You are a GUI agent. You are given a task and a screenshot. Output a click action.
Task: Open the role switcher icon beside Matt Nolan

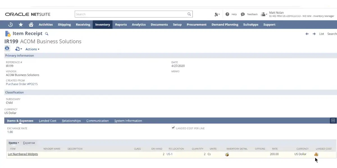click(264, 14)
